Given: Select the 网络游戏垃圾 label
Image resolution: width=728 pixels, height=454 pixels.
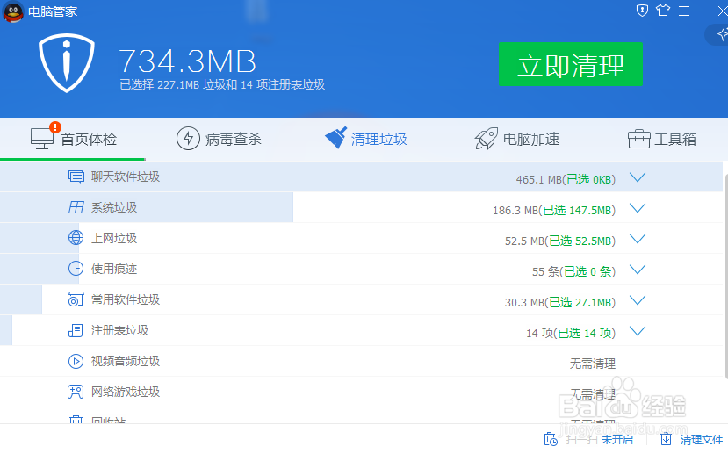Looking at the screenshot, I should pyautogui.click(x=126, y=392).
